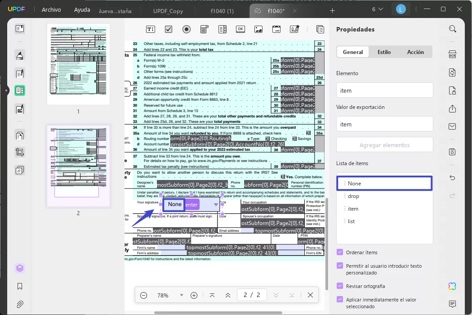Switch to the f1040 (1) tab
The image size is (472, 315).
pos(222,11)
